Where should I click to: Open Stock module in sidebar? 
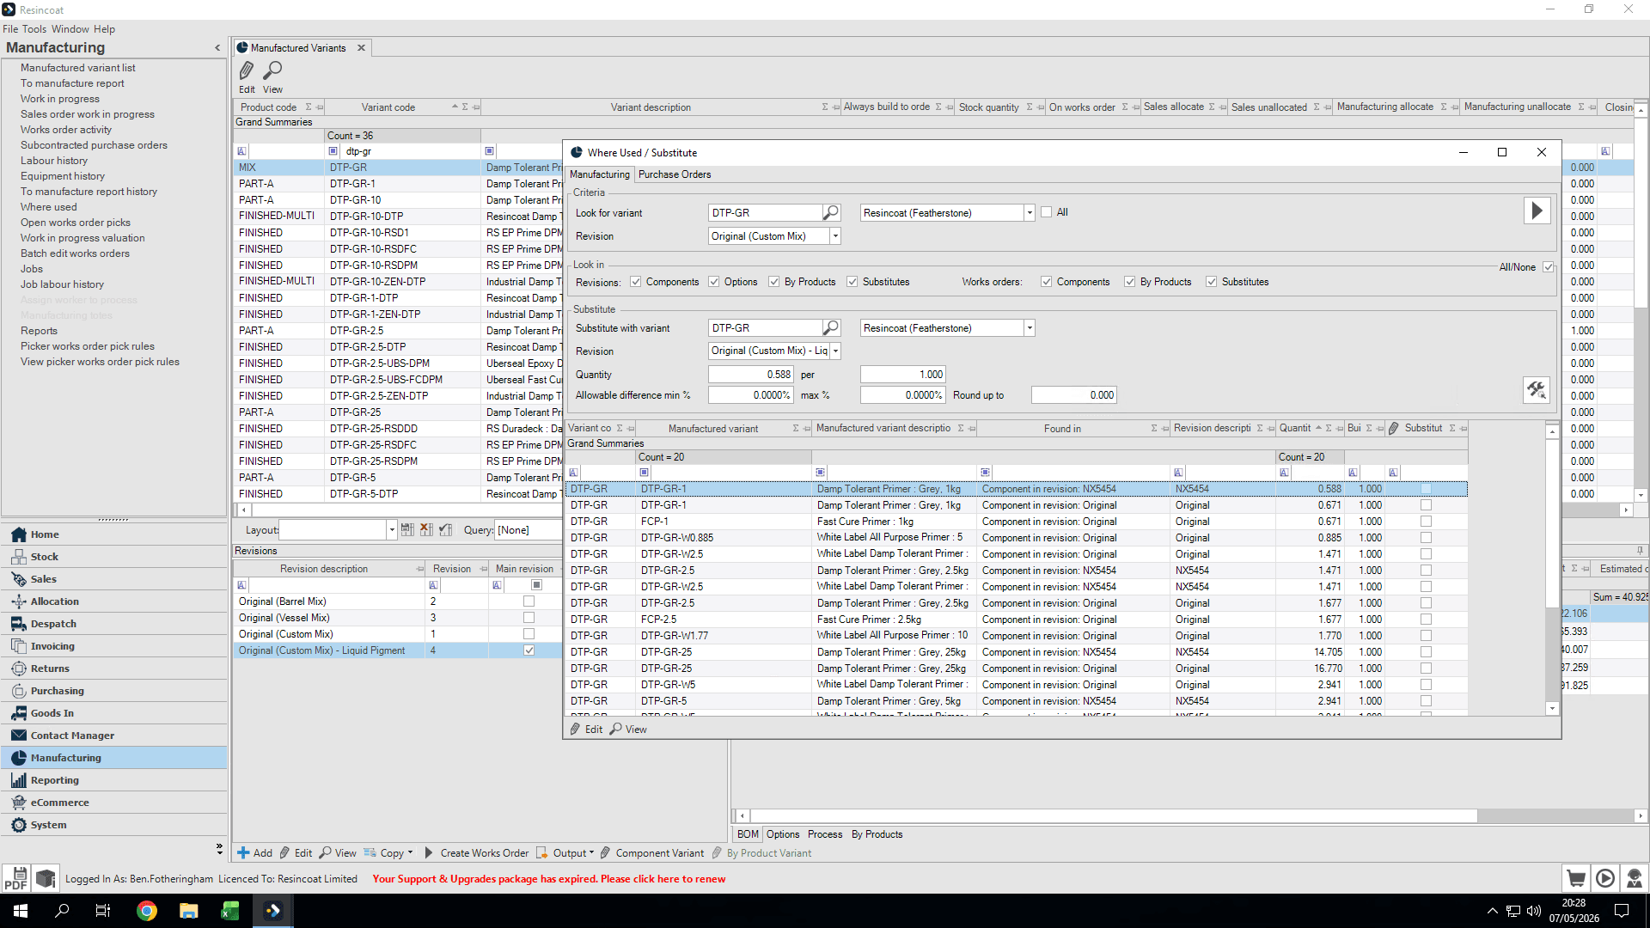pyautogui.click(x=113, y=557)
